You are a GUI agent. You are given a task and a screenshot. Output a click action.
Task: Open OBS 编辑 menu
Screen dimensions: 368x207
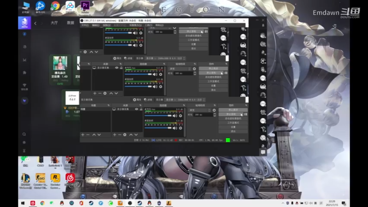[96, 25]
